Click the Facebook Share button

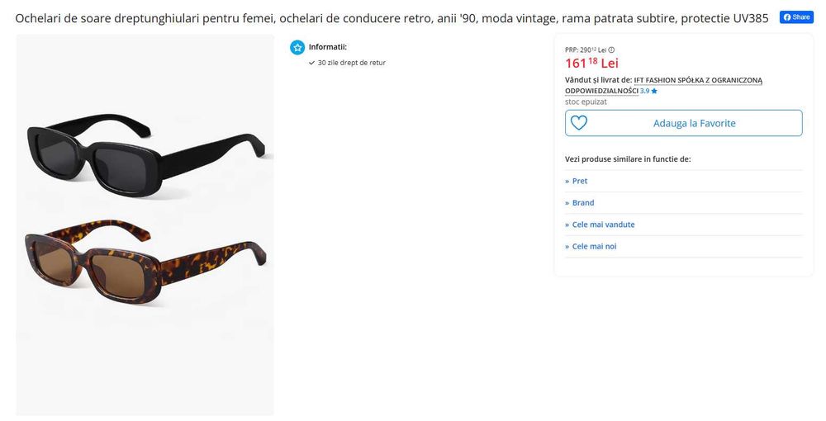click(x=796, y=17)
